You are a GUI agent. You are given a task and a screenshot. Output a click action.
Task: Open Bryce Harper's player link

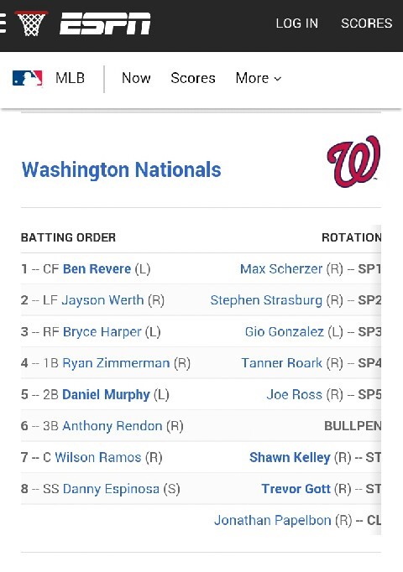click(102, 332)
